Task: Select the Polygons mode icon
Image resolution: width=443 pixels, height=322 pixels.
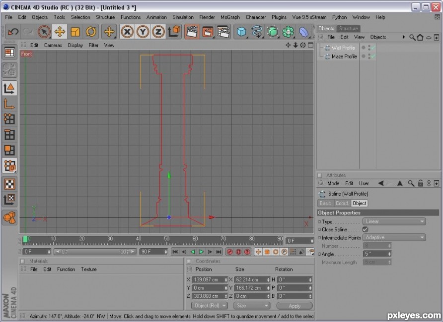Action: pos(9,150)
